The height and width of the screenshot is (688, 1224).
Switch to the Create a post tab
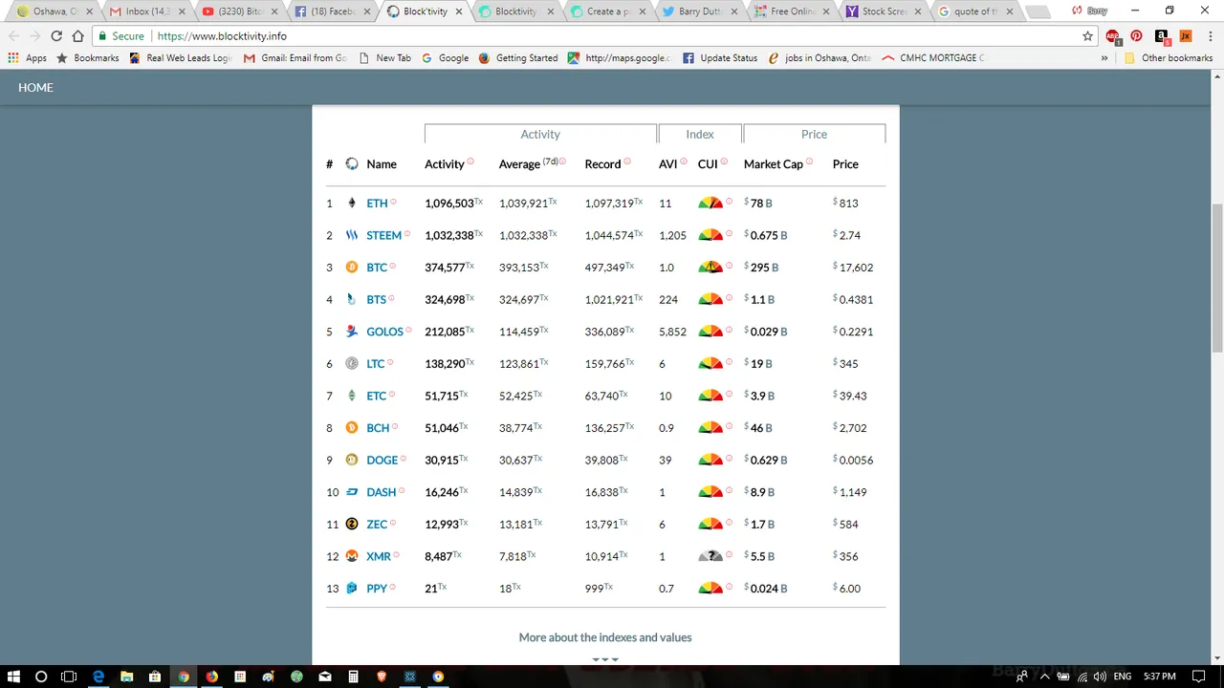[x=607, y=11]
